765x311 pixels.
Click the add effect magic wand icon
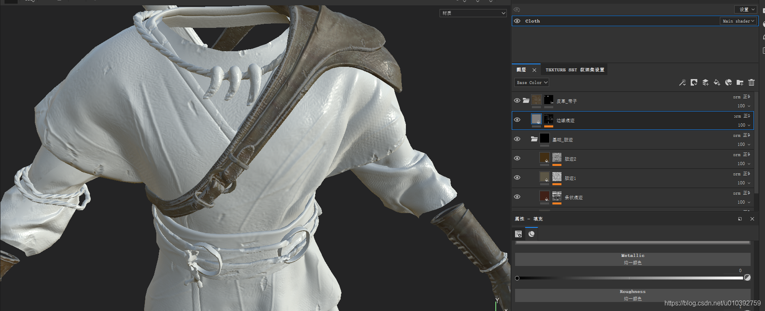(683, 82)
